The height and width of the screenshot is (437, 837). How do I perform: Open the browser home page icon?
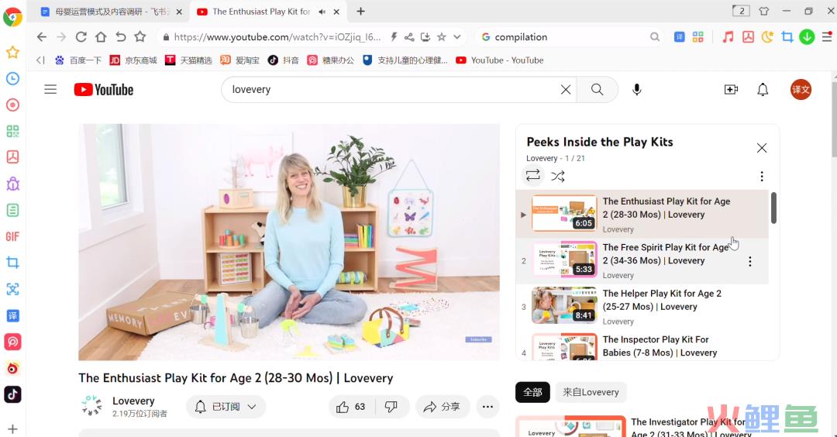[101, 37]
